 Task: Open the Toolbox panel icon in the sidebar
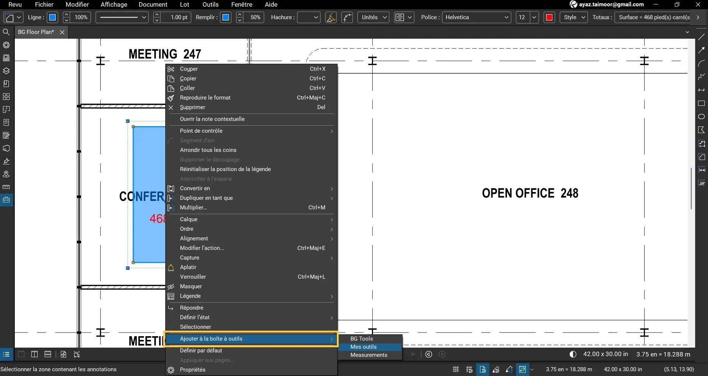[6, 200]
